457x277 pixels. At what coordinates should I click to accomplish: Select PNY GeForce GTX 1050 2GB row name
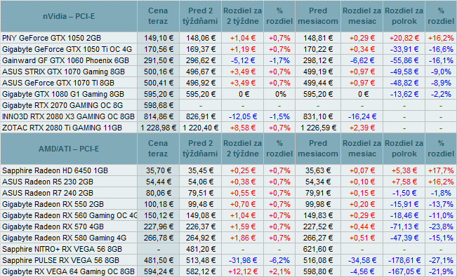coord(51,38)
